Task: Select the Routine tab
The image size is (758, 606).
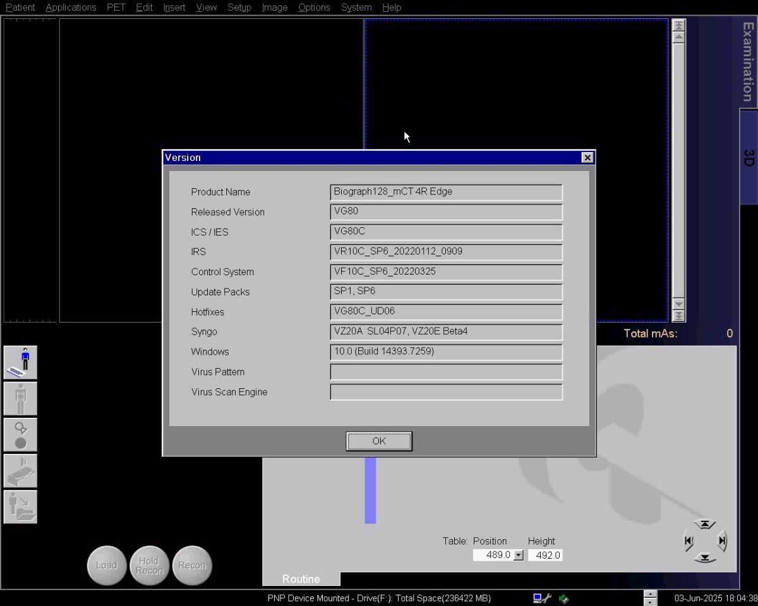Action: [301, 579]
